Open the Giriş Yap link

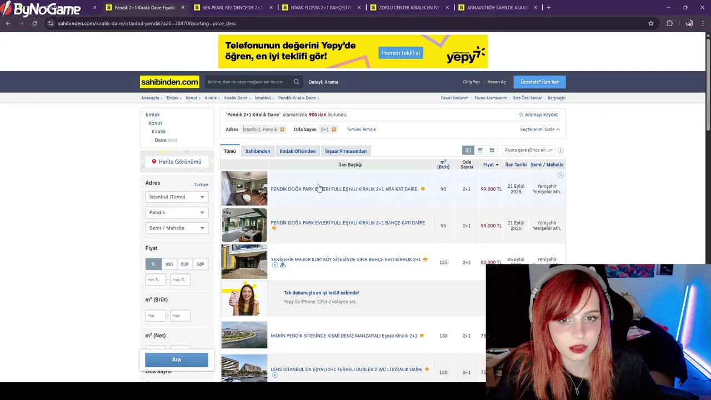coord(471,82)
